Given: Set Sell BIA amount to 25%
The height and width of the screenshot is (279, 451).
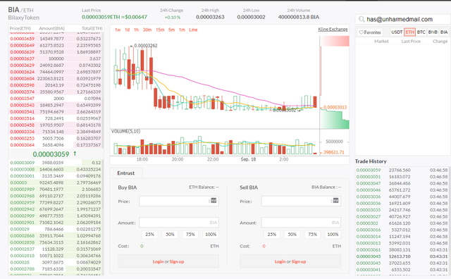Looking at the screenshot, I should pos(272,235).
